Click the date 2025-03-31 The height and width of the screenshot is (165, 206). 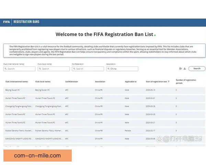(150, 98)
